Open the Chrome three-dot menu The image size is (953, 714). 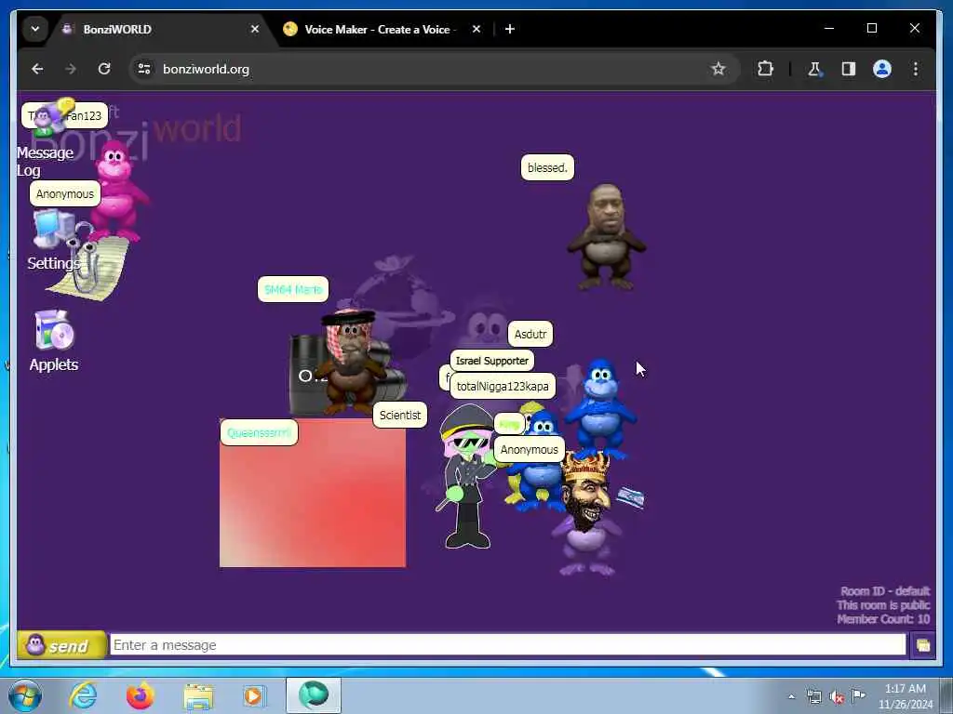916,69
